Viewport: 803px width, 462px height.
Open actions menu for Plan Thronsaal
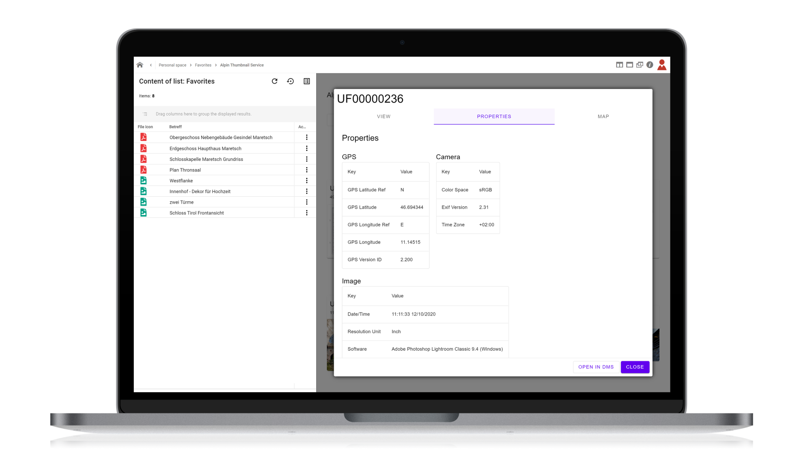coord(307,170)
